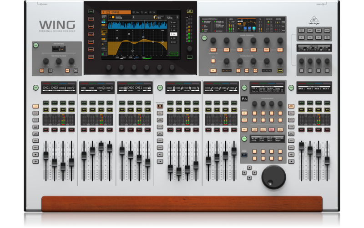Select the EQ frequency crosshair icon button
The height and width of the screenshot is (228, 364).
coord(255,71)
